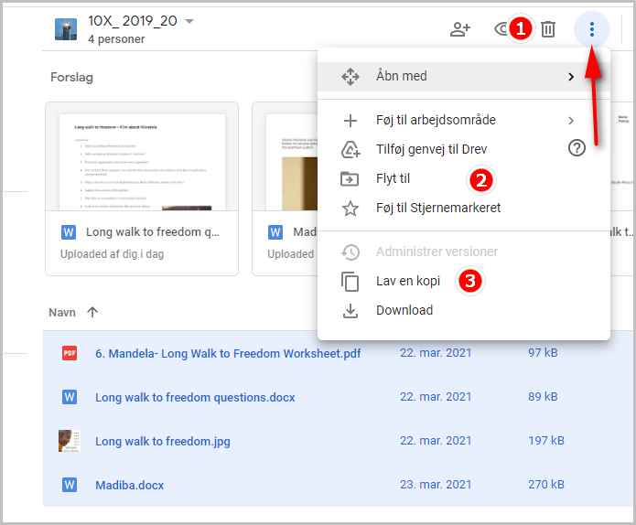The height and width of the screenshot is (525, 636).
Task: Expand the 10X_2019_20 folder dropdown arrow
Action: point(189,21)
